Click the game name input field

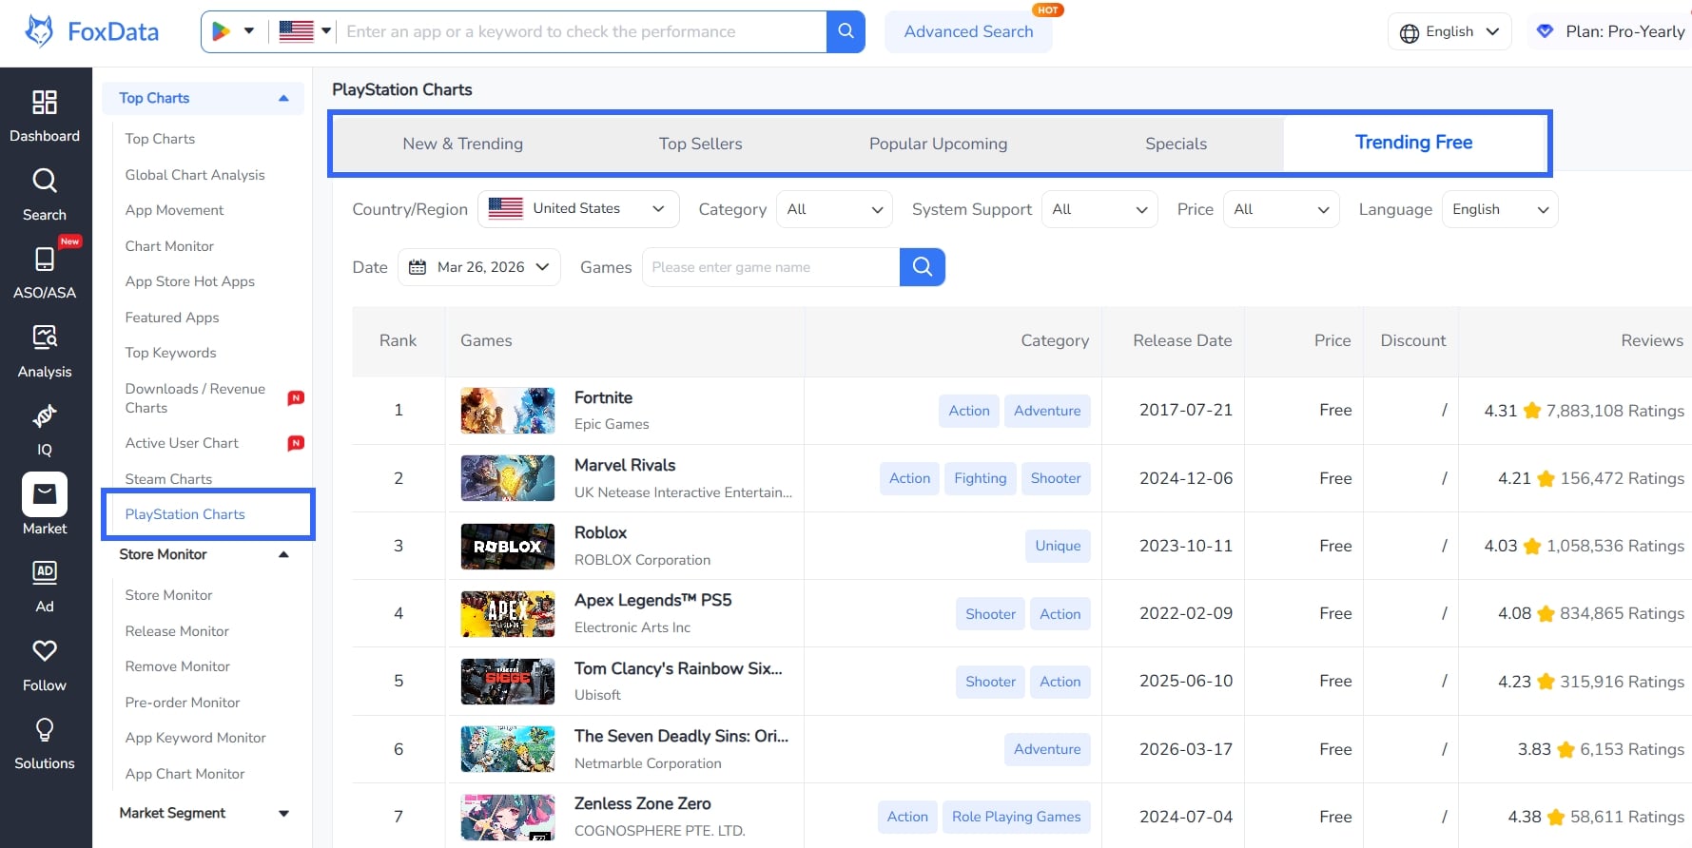[771, 267]
